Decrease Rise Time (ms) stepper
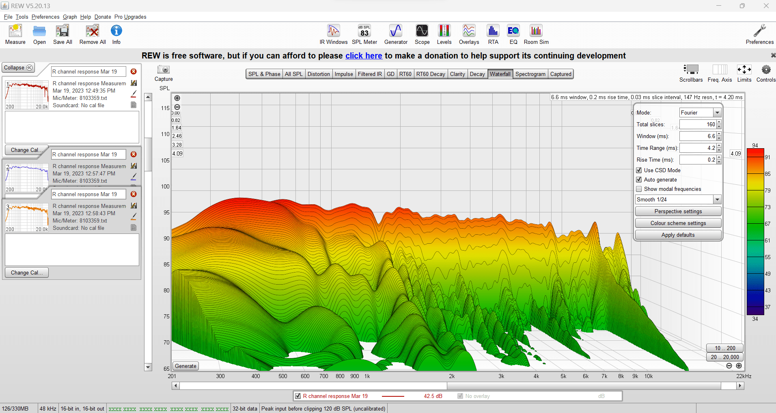 click(x=719, y=162)
